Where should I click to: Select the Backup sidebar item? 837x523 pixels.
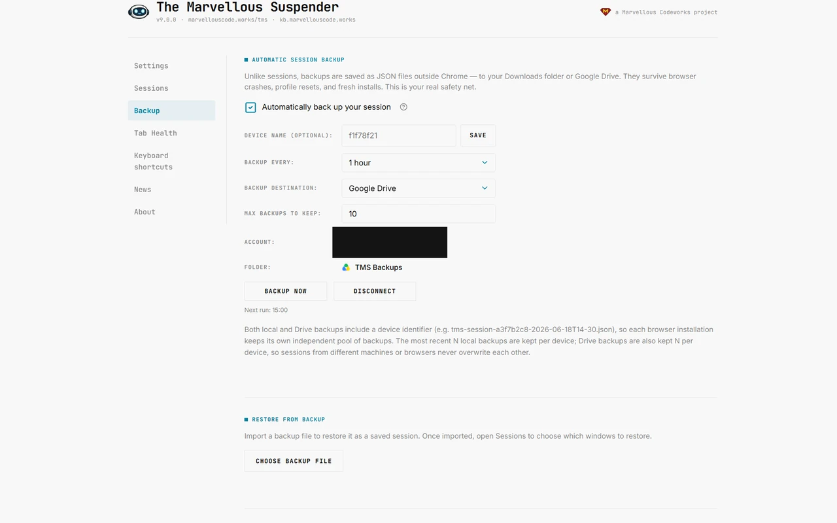click(x=171, y=110)
